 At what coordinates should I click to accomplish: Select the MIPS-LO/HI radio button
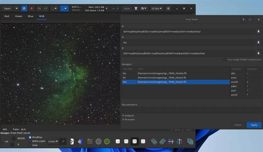click(x=30, y=141)
